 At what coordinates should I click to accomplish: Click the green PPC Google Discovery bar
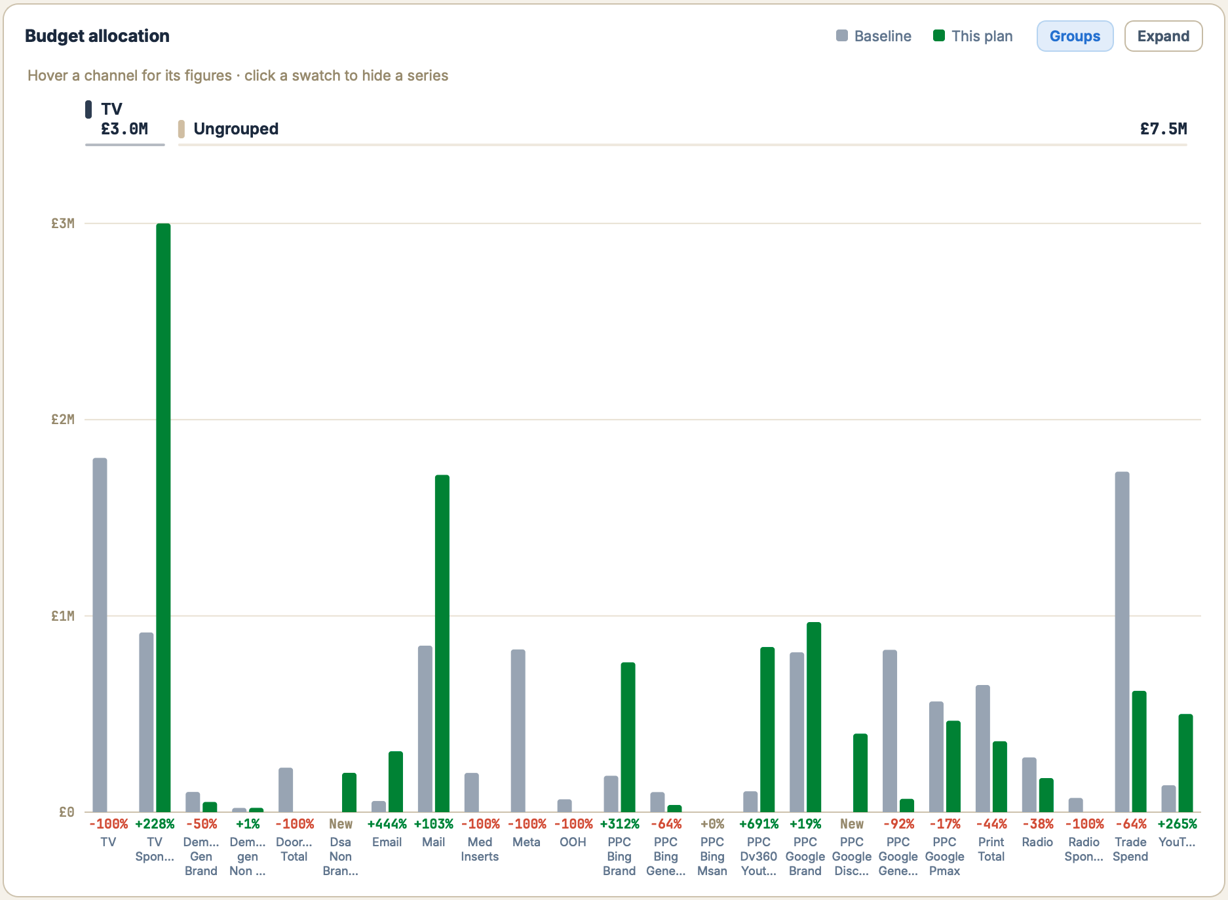860,773
